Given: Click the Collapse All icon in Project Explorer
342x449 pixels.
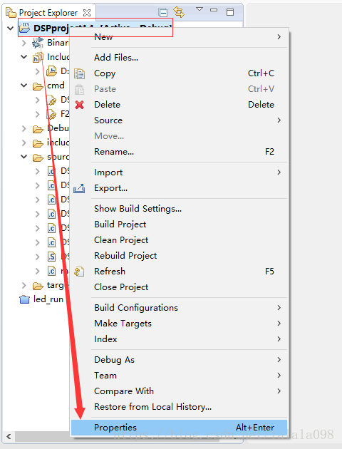Looking at the screenshot, I should pyautogui.click(x=163, y=13).
